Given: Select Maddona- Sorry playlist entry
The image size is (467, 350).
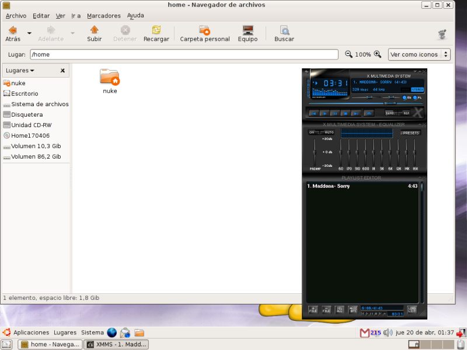Looking at the screenshot, I should pyautogui.click(x=362, y=186).
